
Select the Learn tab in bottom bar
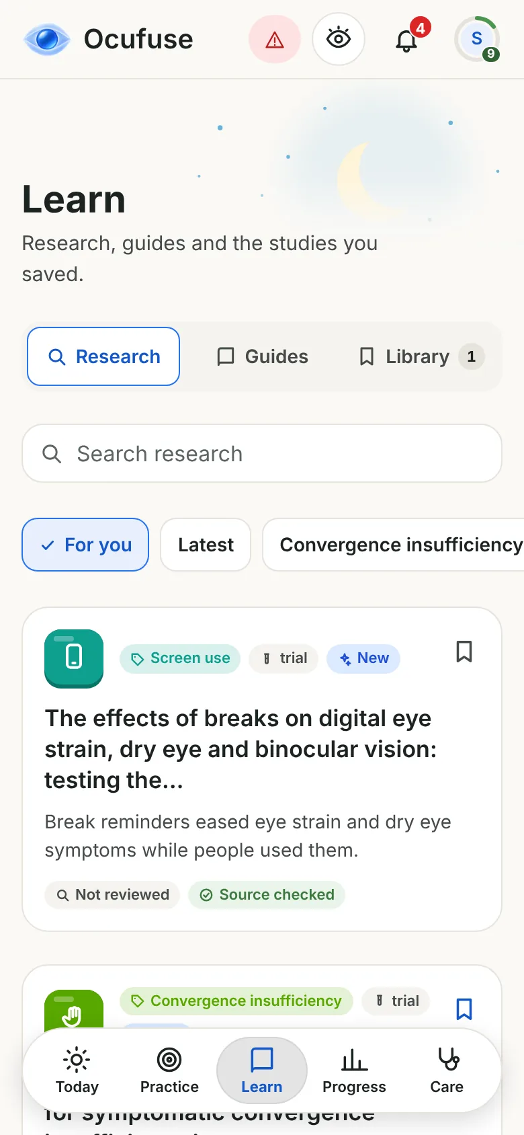pyautogui.click(x=262, y=1070)
